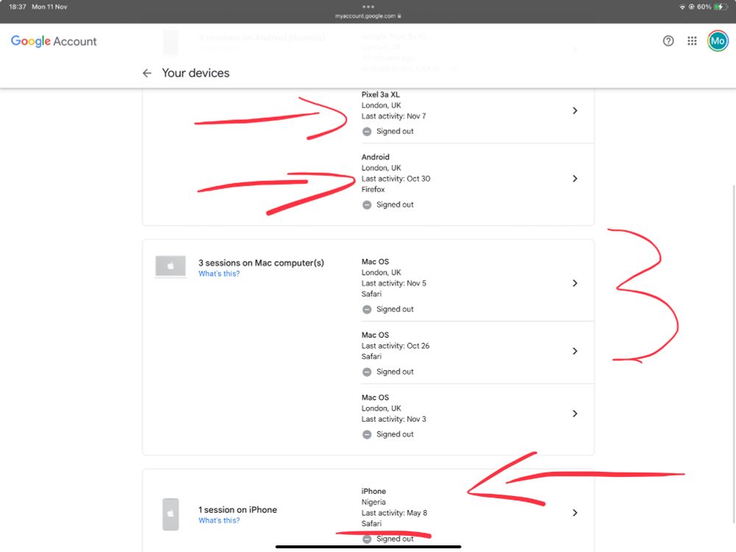The width and height of the screenshot is (736, 552).
Task: Tap the signed out icon for Pixel 3a XL
Action: [367, 132]
